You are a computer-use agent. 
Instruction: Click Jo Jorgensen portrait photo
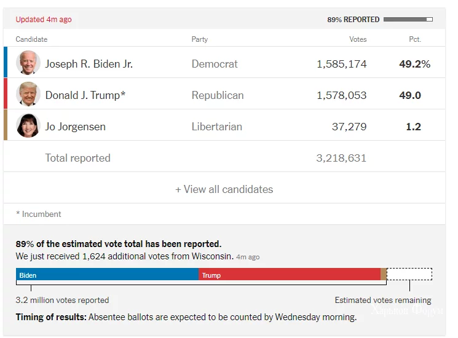click(28, 126)
